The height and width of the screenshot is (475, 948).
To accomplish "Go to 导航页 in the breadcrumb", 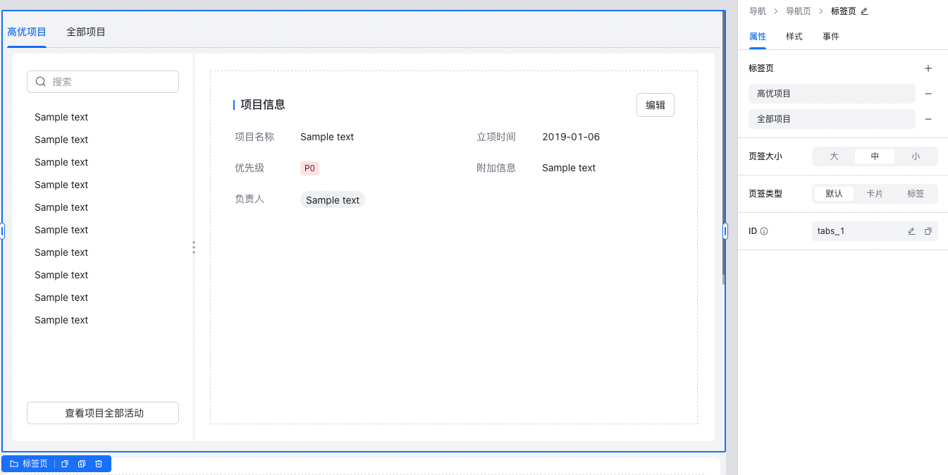I will [799, 11].
